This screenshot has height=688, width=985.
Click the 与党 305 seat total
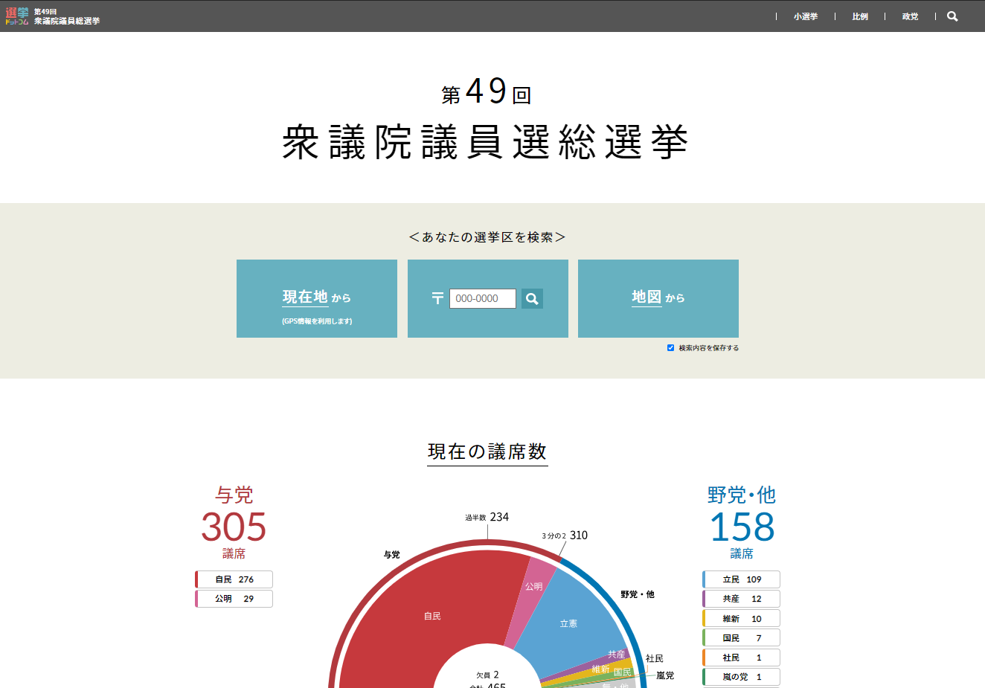click(x=234, y=524)
